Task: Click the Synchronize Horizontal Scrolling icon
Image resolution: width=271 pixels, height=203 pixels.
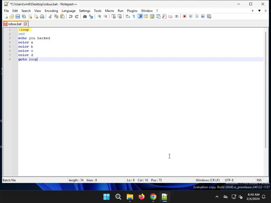Action: pyautogui.click(x=119, y=16)
